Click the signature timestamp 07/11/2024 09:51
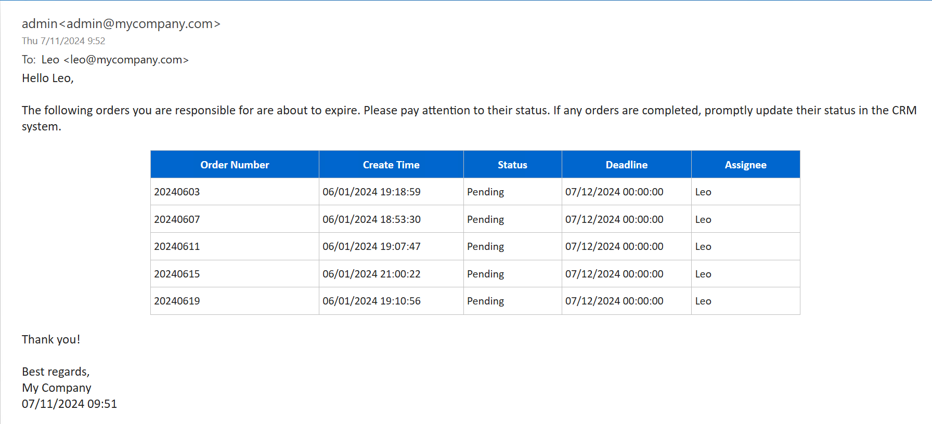Image resolution: width=932 pixels, height=424 pixels. coord(69,404)
